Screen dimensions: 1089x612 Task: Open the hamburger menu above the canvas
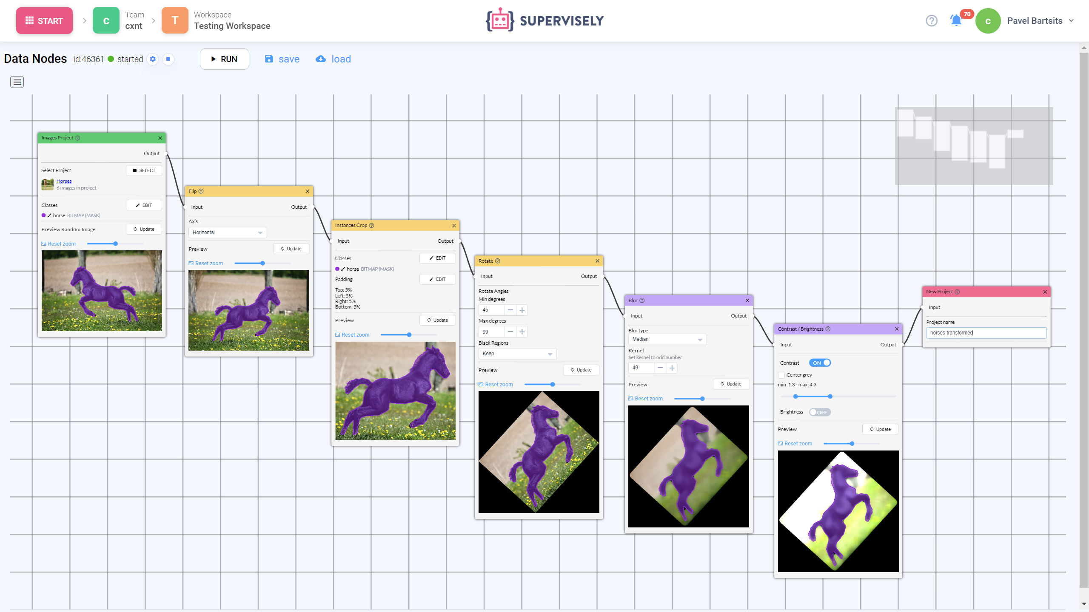[x=17, y=82]
